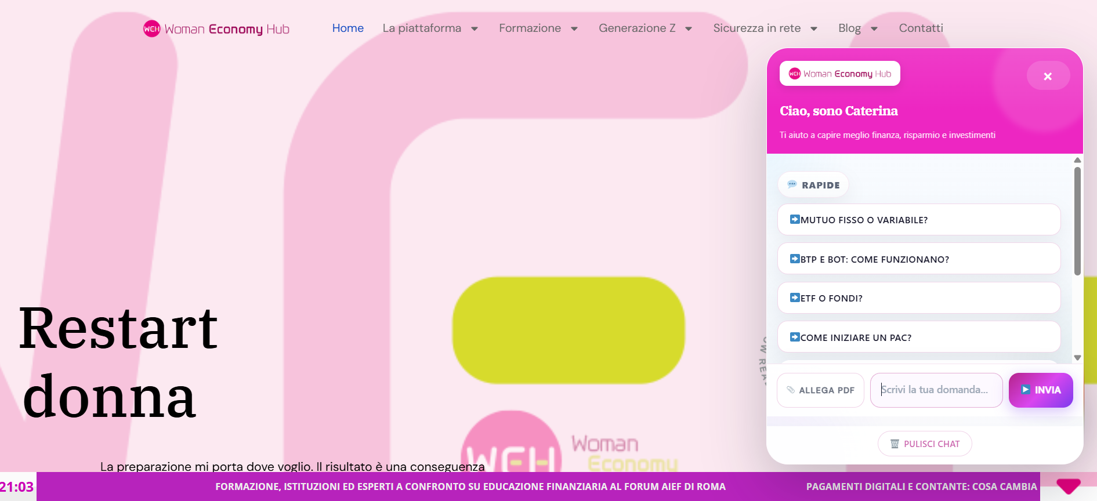Ask 'BTP e BOT: come funzionano?'
Viewport: 1097px width, 501px height.
point(919,259)
